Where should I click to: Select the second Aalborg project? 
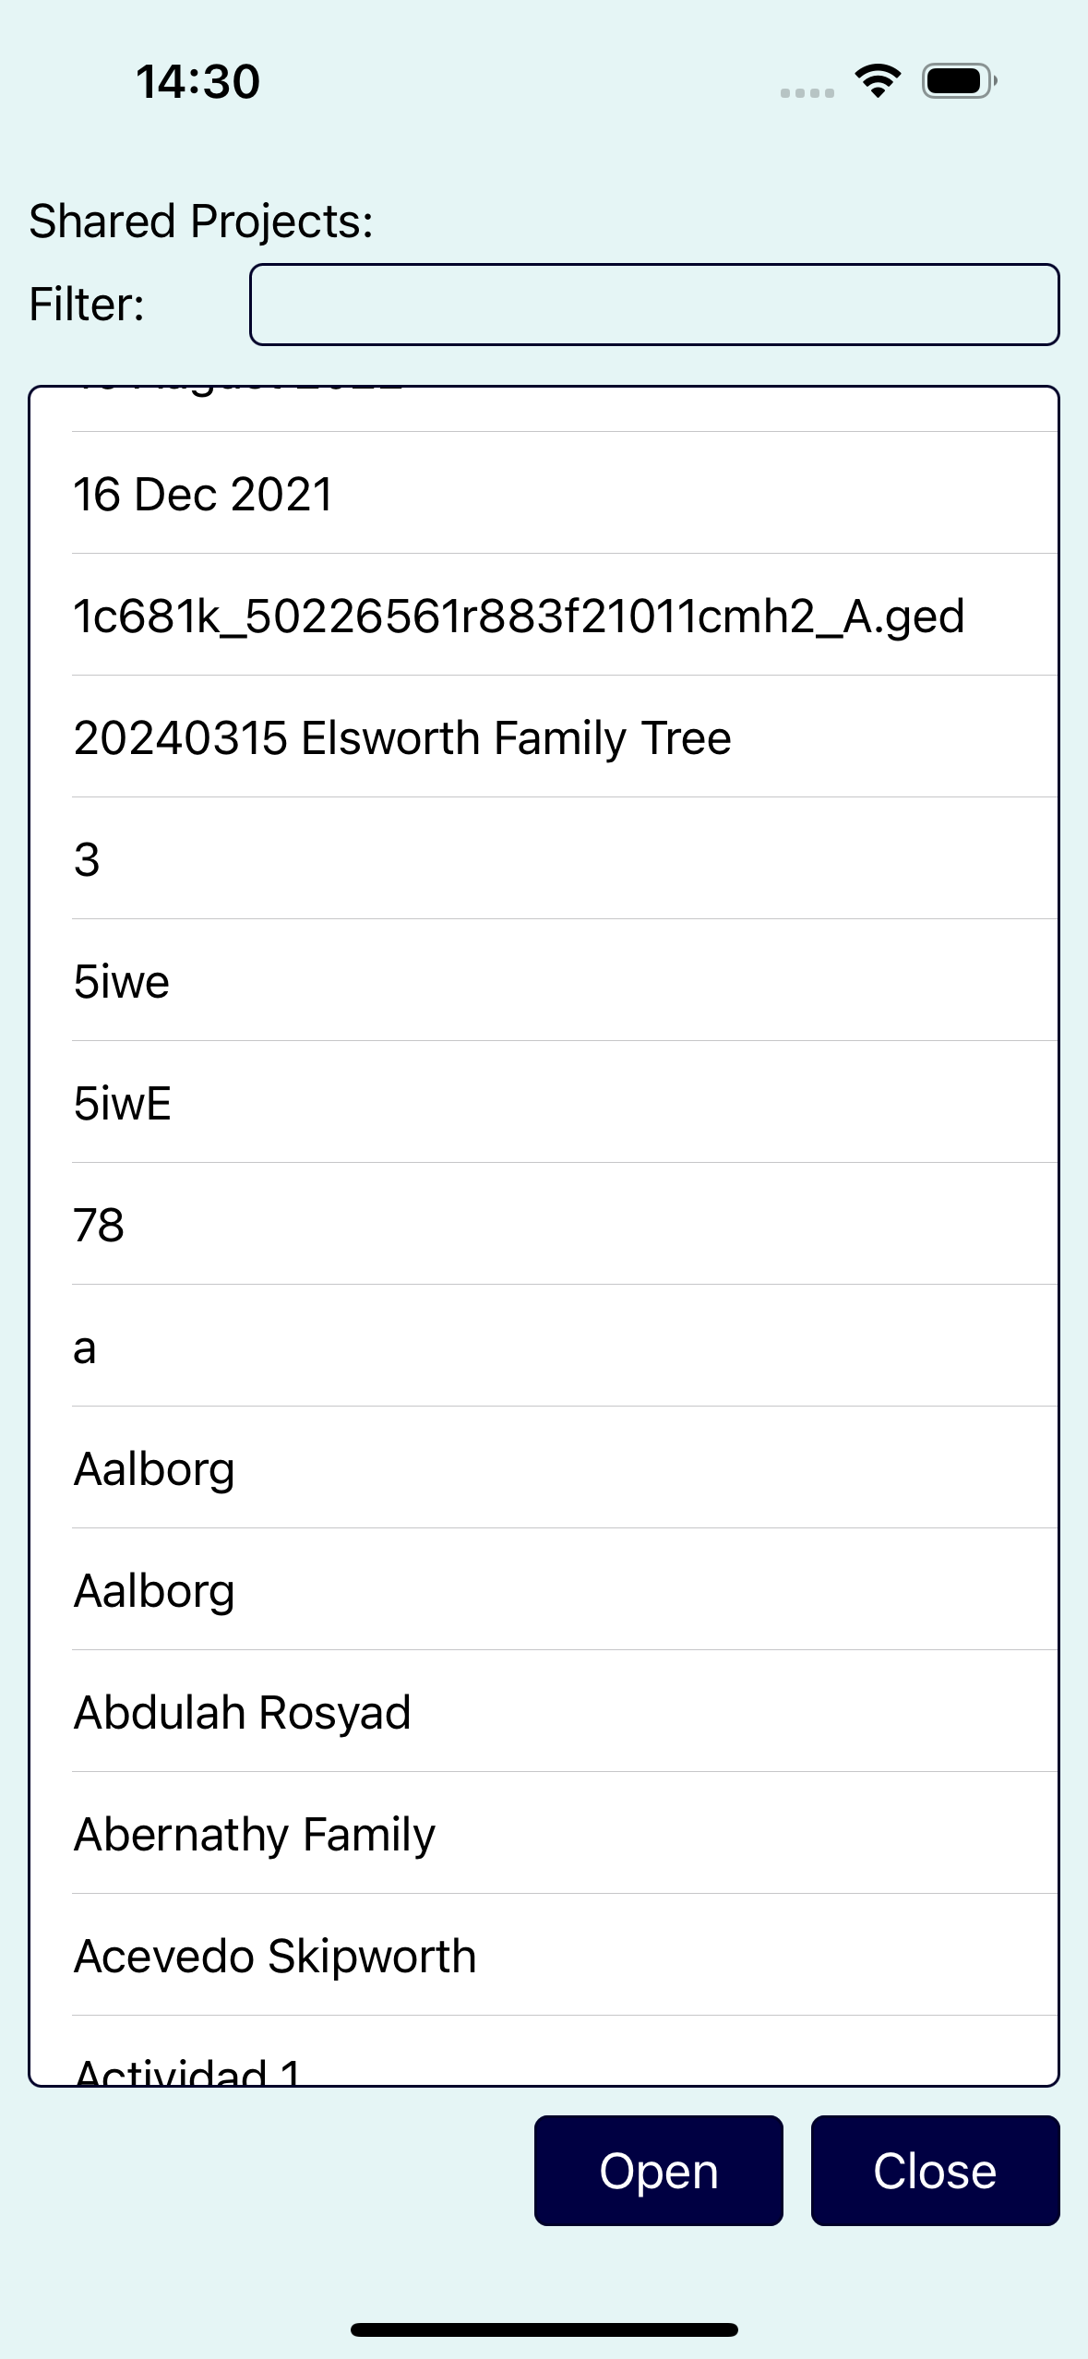click(x=565, y=1589)
